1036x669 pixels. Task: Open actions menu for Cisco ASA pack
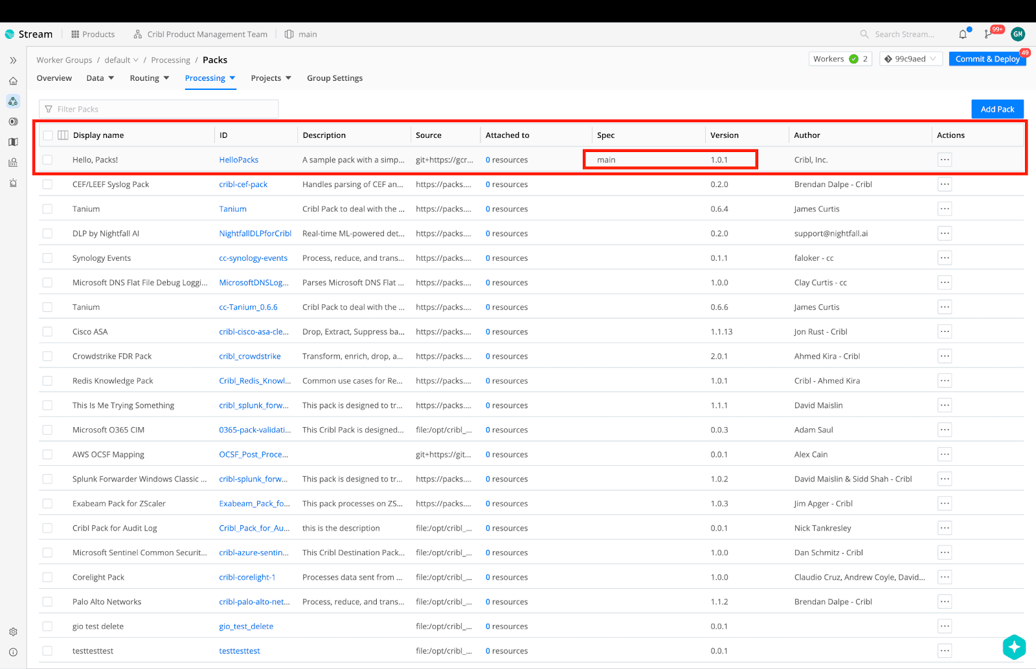pos(944,332)
